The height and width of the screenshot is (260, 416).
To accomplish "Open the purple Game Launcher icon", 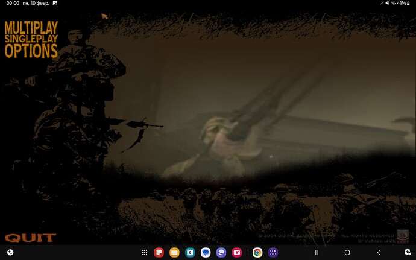I will [273, 252].
